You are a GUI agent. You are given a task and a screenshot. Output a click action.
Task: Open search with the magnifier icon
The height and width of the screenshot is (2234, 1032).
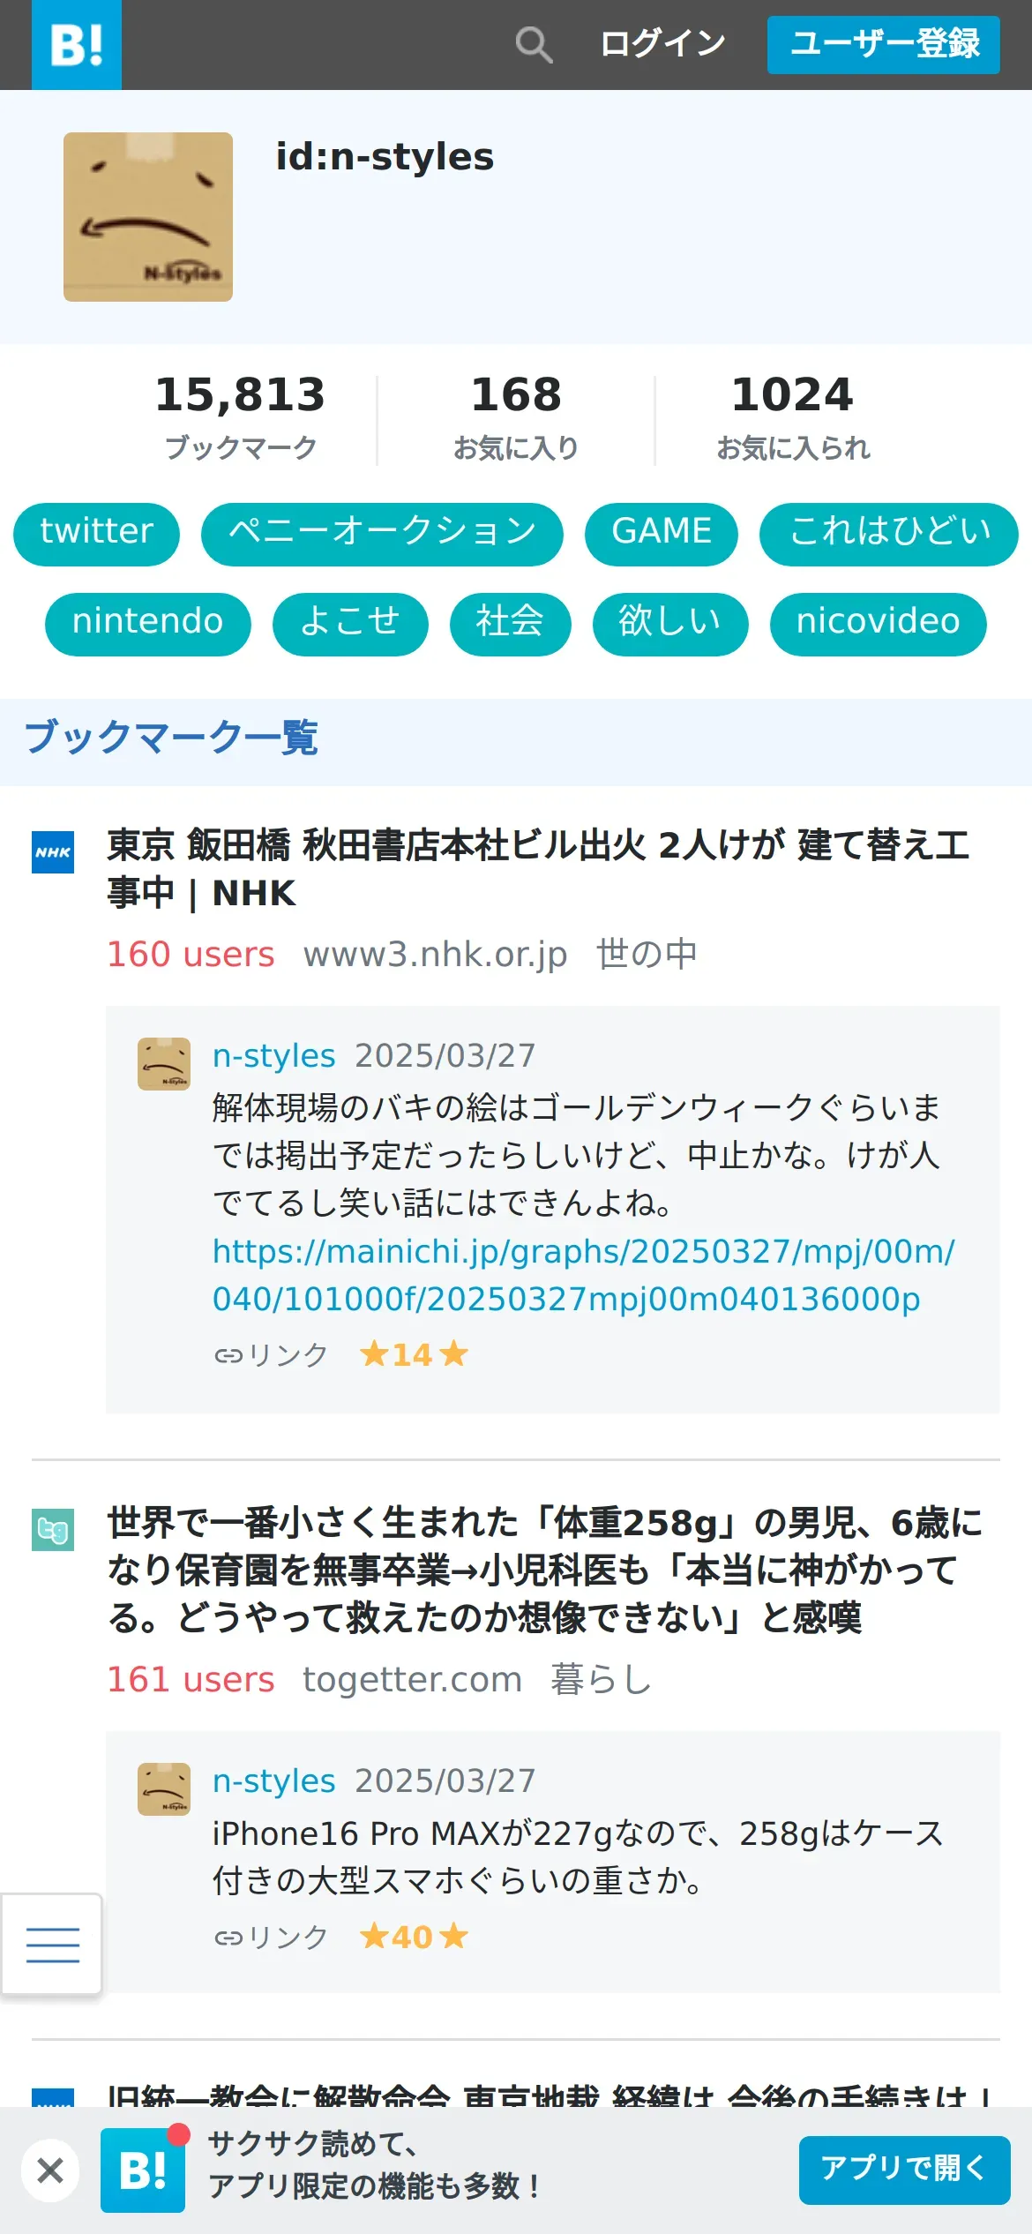(x=534, y=44)
